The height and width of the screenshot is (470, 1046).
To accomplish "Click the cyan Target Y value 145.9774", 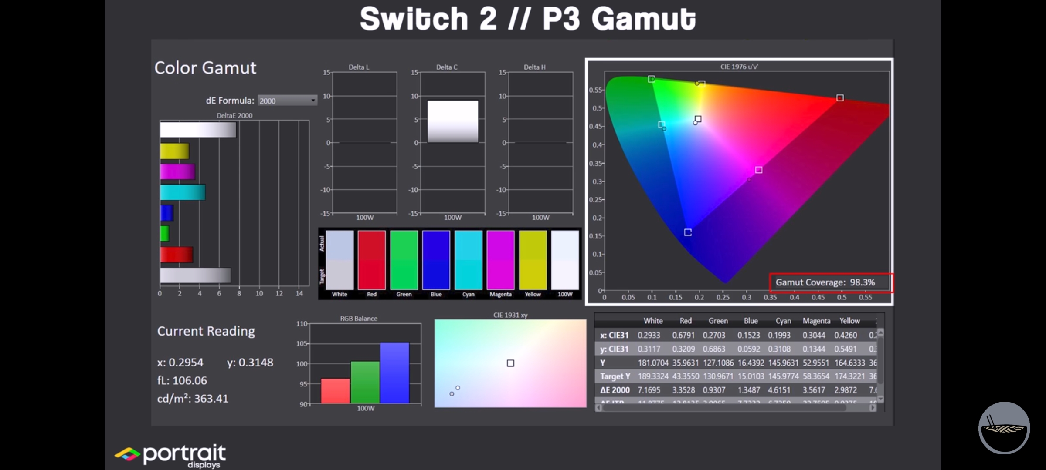I will tap(783, 376).
